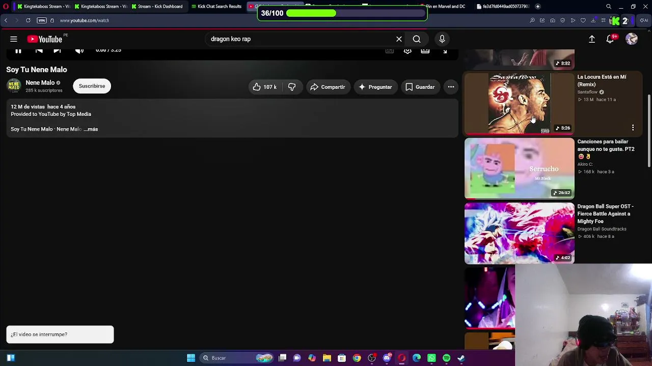Open the browser tab search magnifier

(x=609, y=7)
